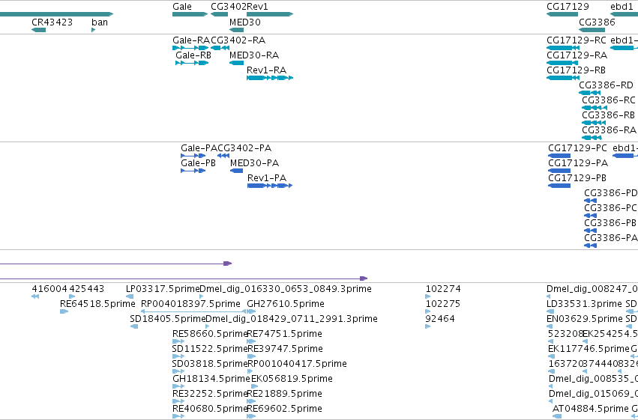Click the Rev1-PA protein glyph
The width and height of the screenshot is (638, 420).
tap(270, 186)
